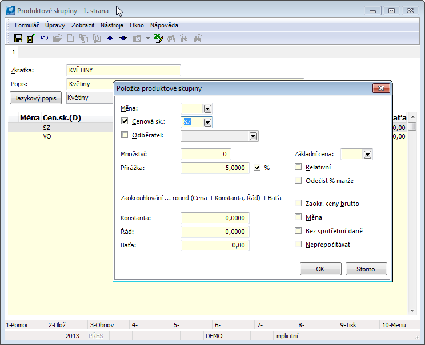This screenshot has width=425, height=345.
Task: Click the Přirážka value field
Action: coord(215,168)
